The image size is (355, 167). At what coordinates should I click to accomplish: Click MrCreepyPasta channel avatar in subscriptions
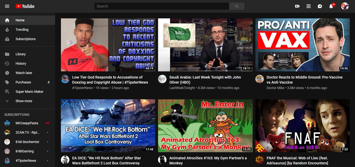pyautogui.click(x=7, y=123)
